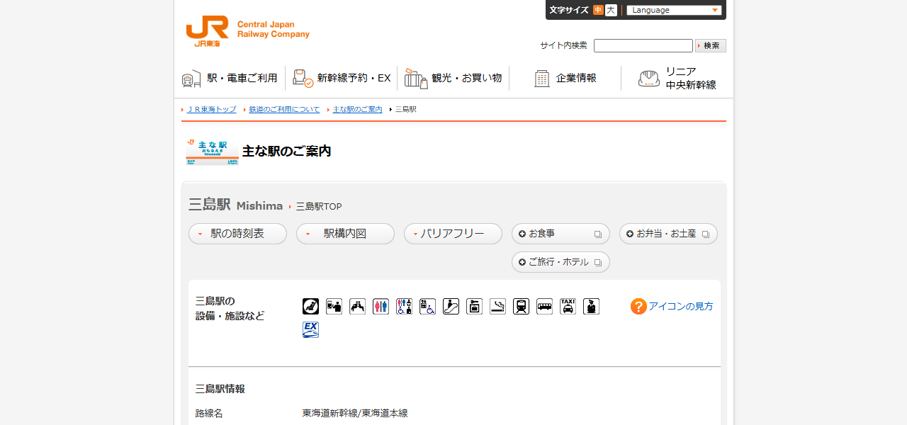Screen dimensions: 907x425
Task: Click the men and women restroom icon
Action: (x=381, y=306)
